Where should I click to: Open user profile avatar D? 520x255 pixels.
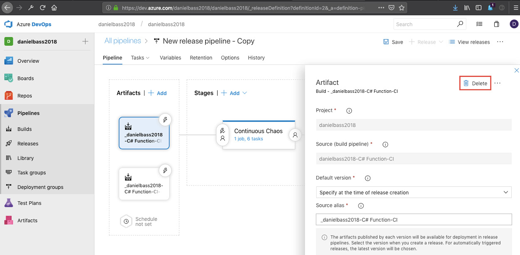(x=514, y=24)
